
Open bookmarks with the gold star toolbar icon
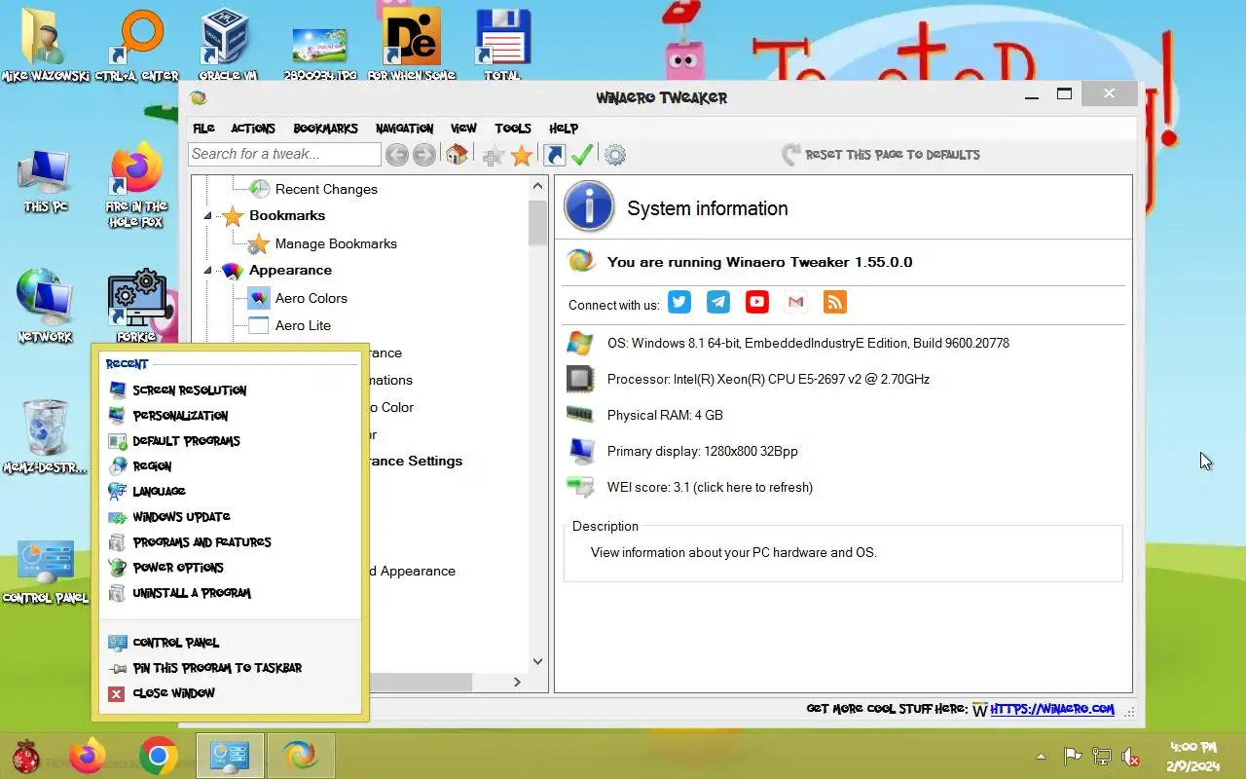[522, 155]
